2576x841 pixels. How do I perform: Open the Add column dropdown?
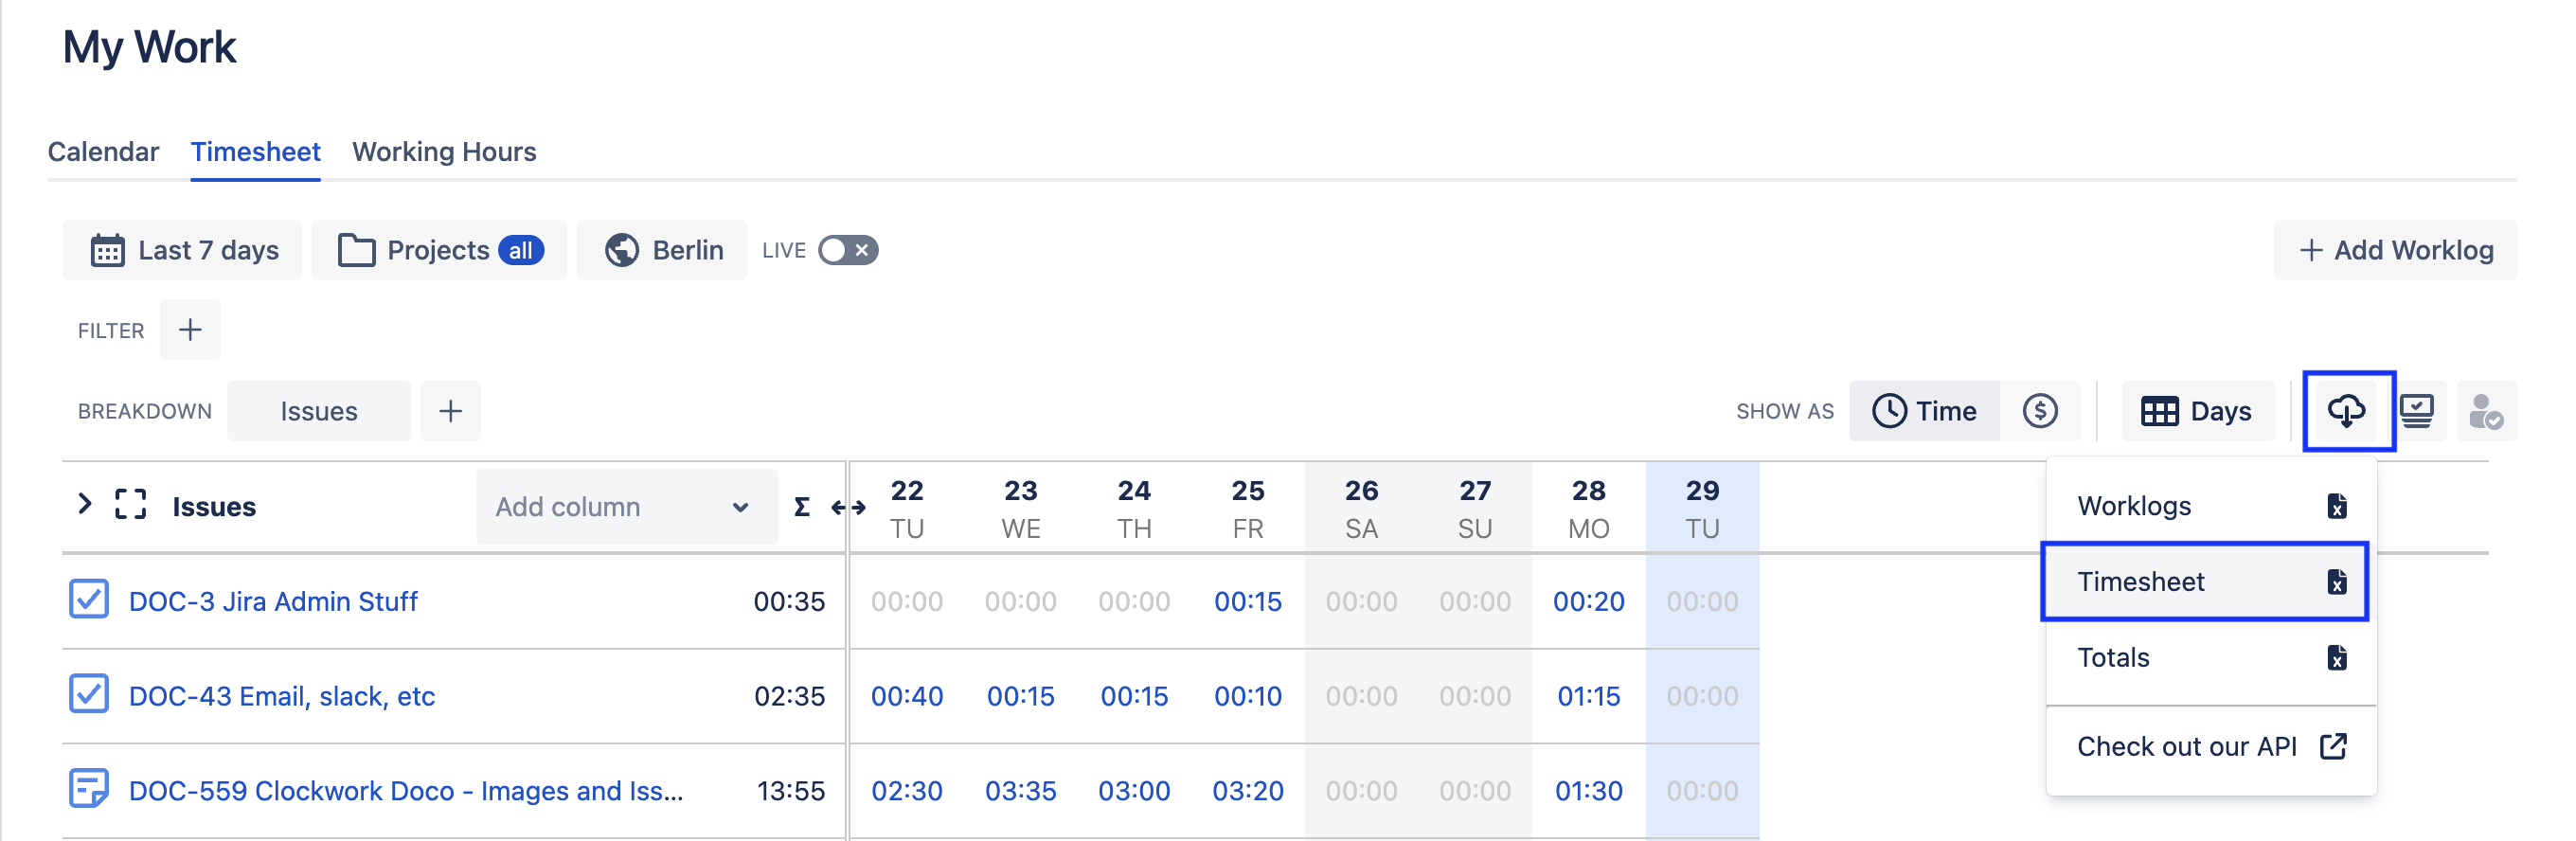point(624,507)
